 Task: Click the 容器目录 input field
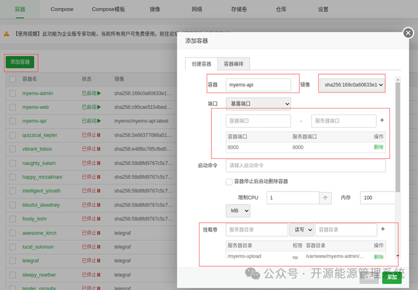[x=346, y=230]
